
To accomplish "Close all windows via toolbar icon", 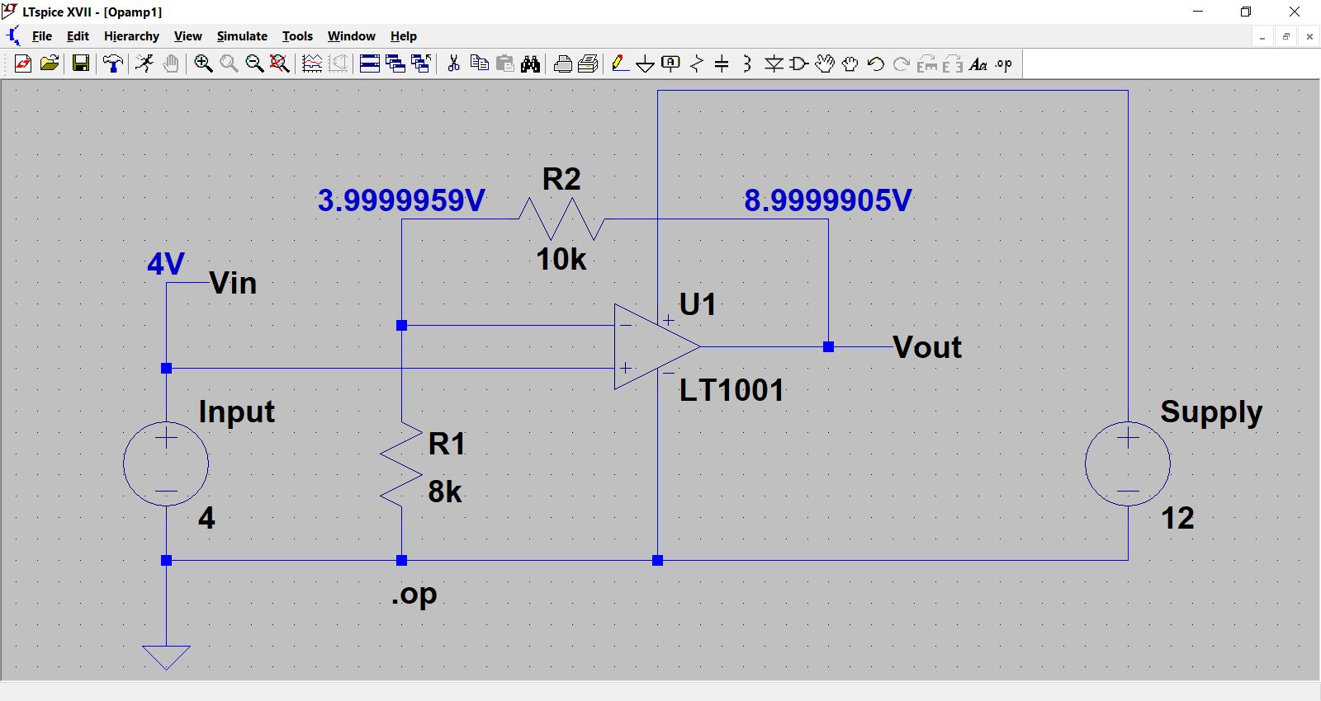I will click(421, 64).
